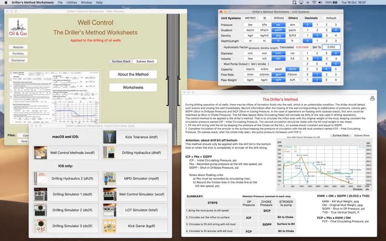
Task: Click the Website button
Action: [18, 47]
